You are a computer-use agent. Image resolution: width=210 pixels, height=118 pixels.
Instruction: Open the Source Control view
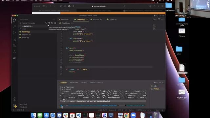coord(14,33)
